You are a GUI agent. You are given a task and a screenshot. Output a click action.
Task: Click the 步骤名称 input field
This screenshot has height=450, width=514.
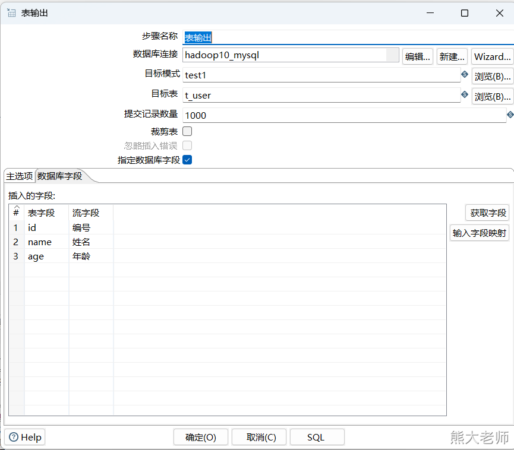click(348, 37)
